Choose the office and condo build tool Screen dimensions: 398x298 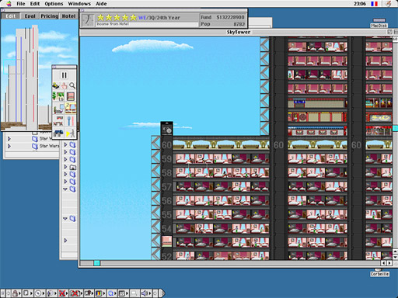pos(58,109)
